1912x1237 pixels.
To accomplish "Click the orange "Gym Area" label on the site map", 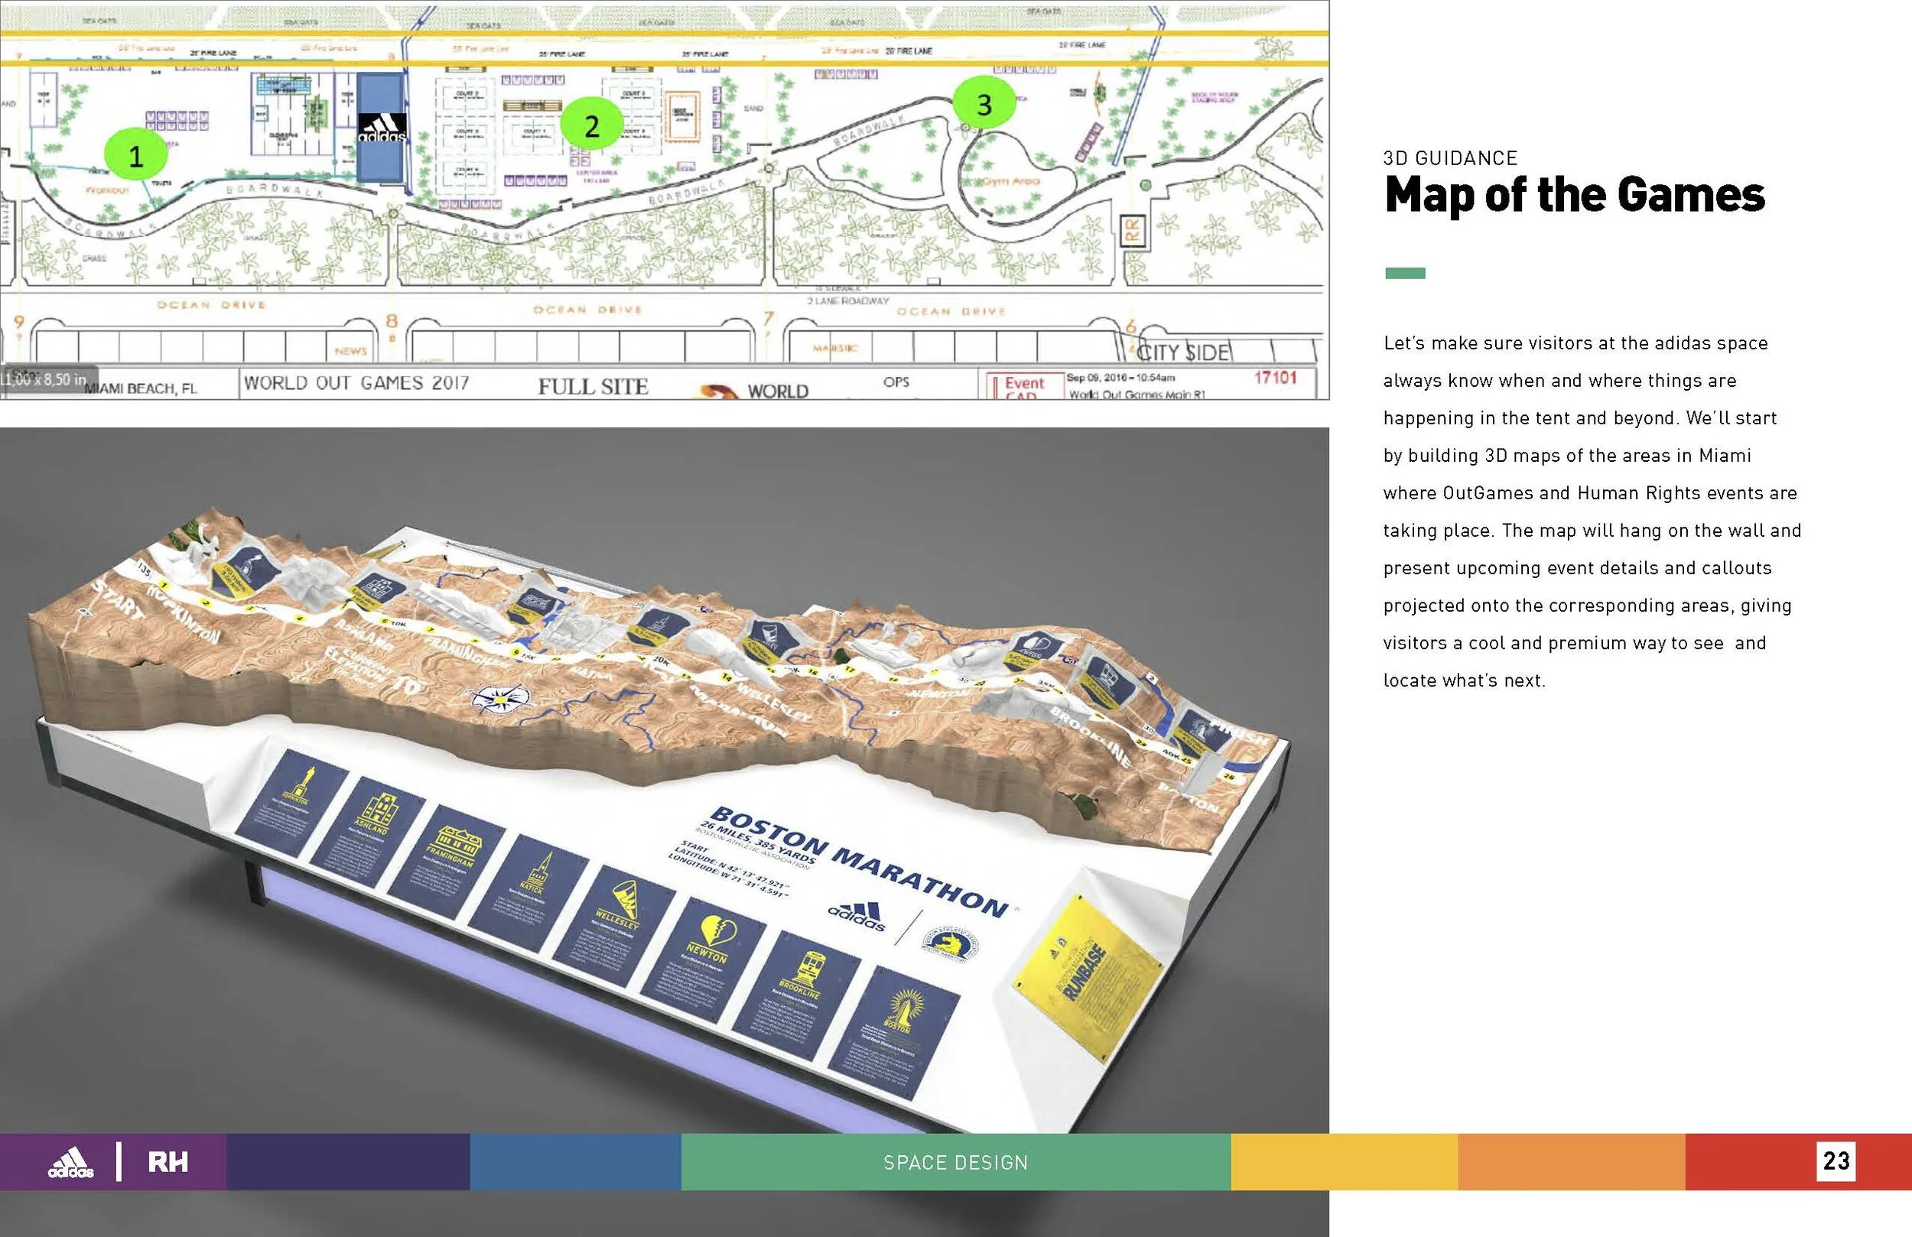I will point(1011,180).
